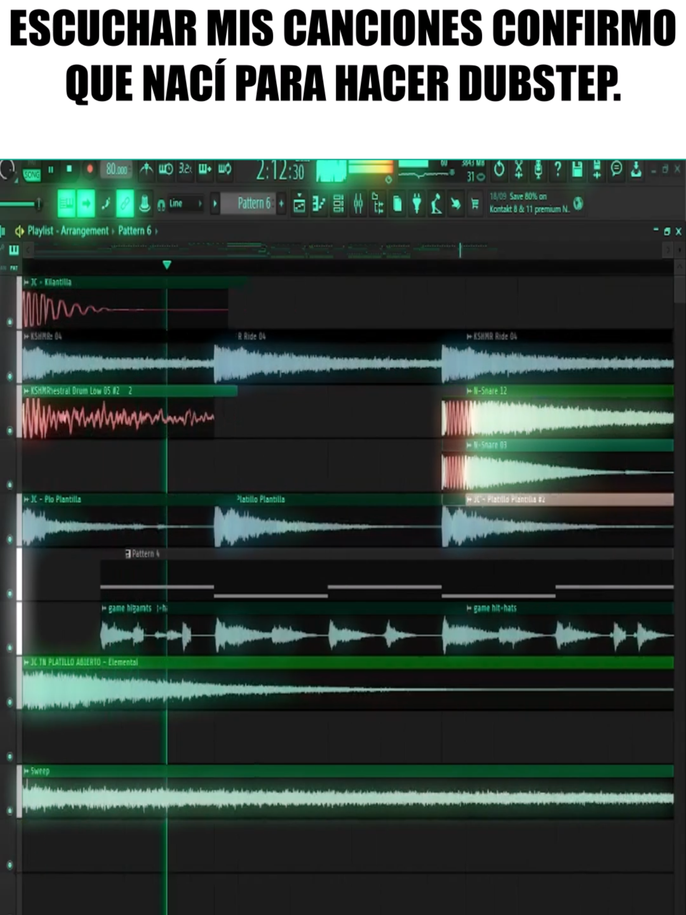This screenshot has width=686, height=915.
Task: Open the tempo tapper icon
Action: click(x=436, y=203)
